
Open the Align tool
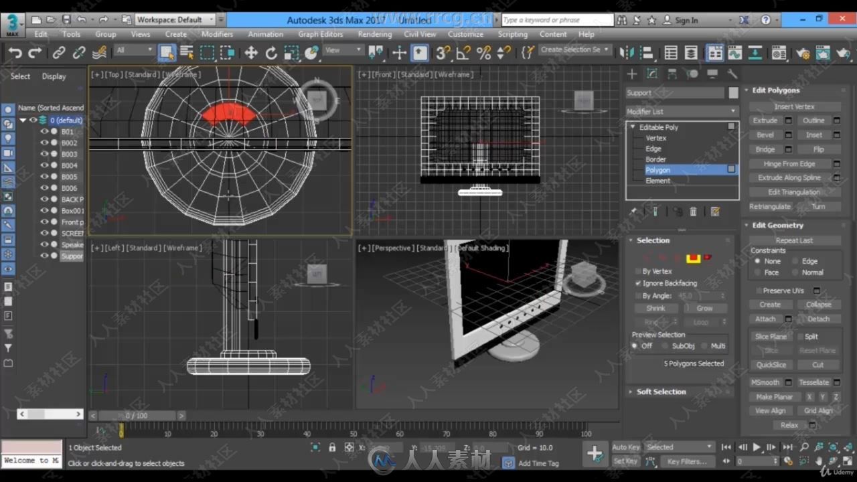(x=647, y=52)
